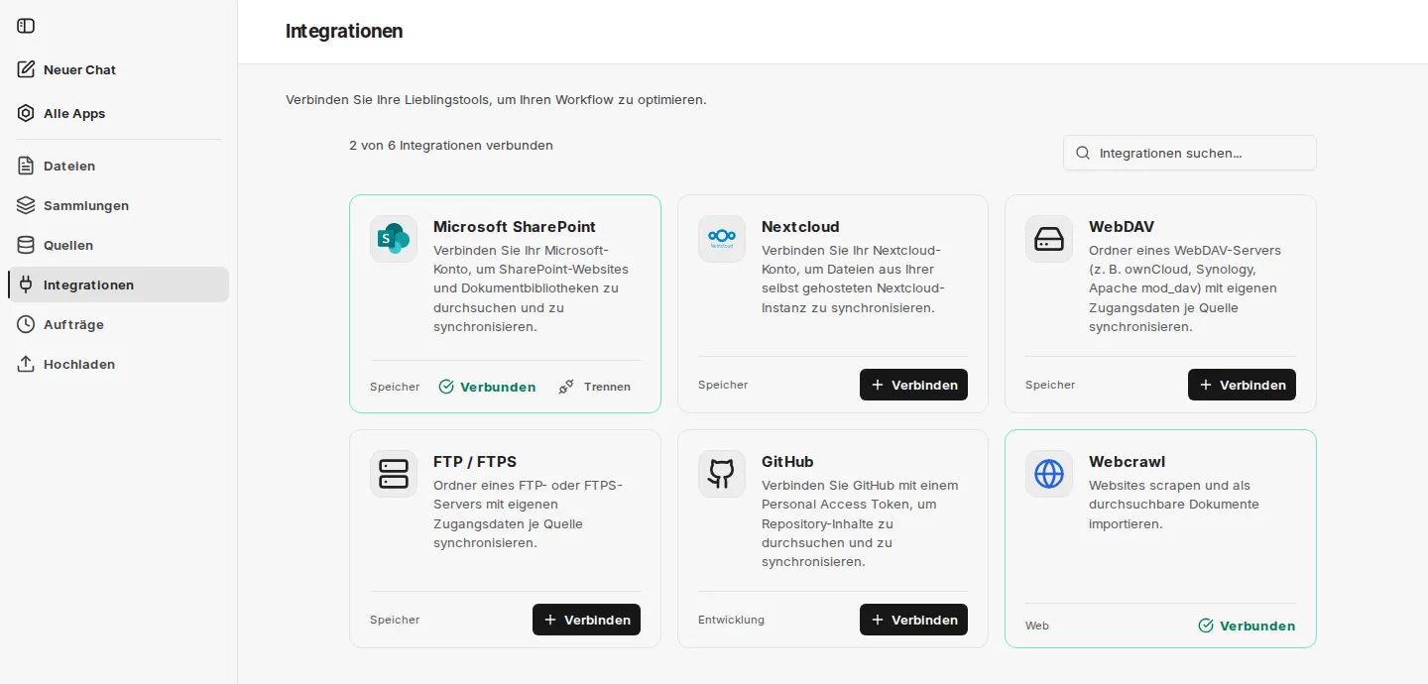Click the Entwicklung tag on the GitHub card
The image size is (1428, 684).
coord(731,620)
